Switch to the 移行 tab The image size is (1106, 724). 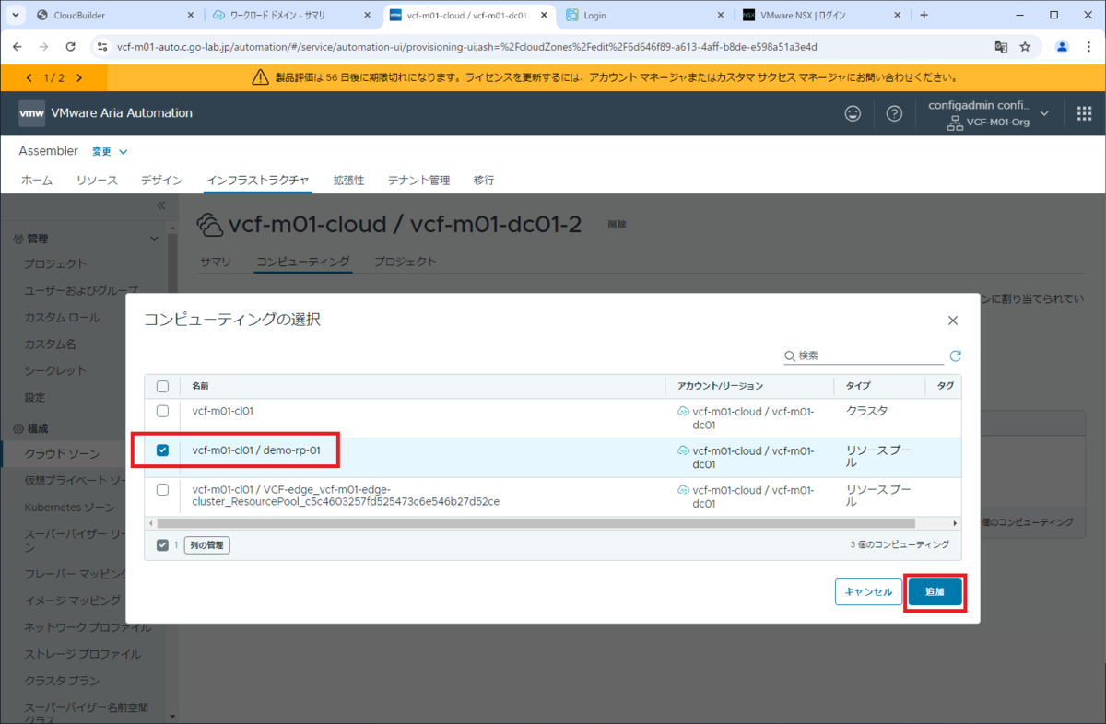484,181
